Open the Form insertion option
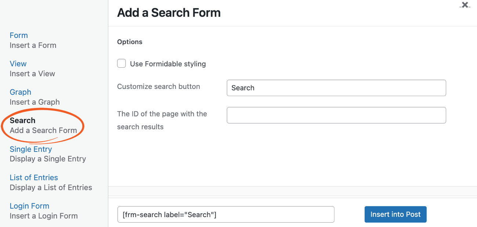This screenshot has height=227, width=477. point(19,35)
